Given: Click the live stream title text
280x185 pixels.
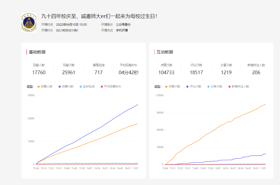Looking at the screenshot, I should pos(99,16).
